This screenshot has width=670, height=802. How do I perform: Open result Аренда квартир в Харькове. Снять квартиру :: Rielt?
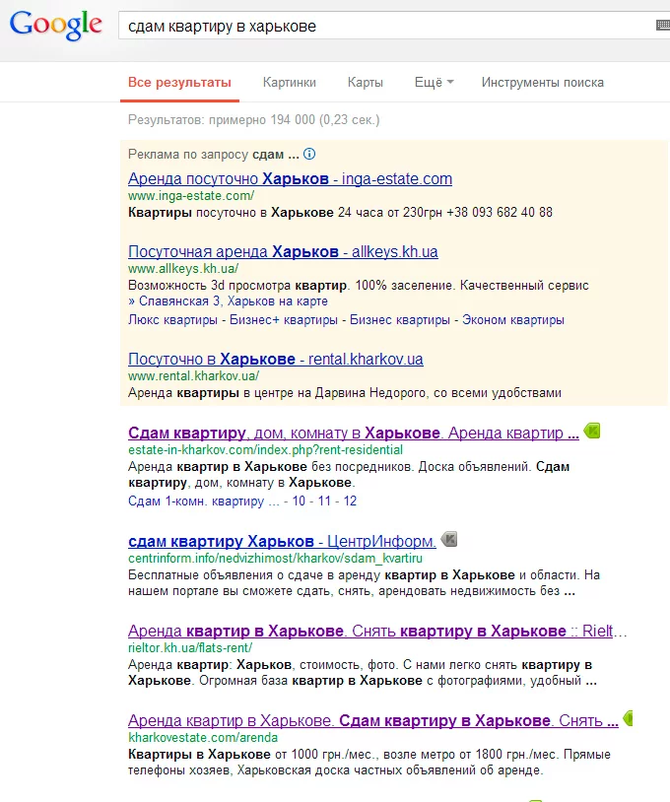377,631
